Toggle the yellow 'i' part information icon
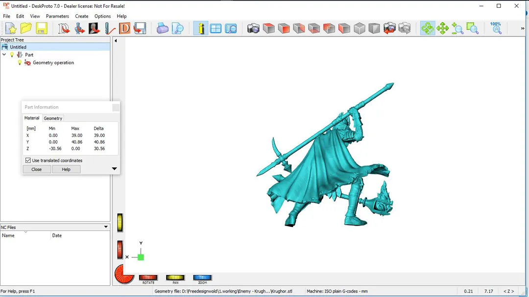529x297 pixels. [x=201, y=28]
